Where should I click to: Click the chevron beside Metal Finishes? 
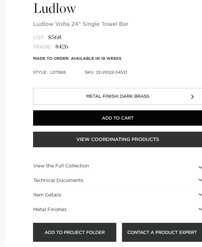(200, 209)
